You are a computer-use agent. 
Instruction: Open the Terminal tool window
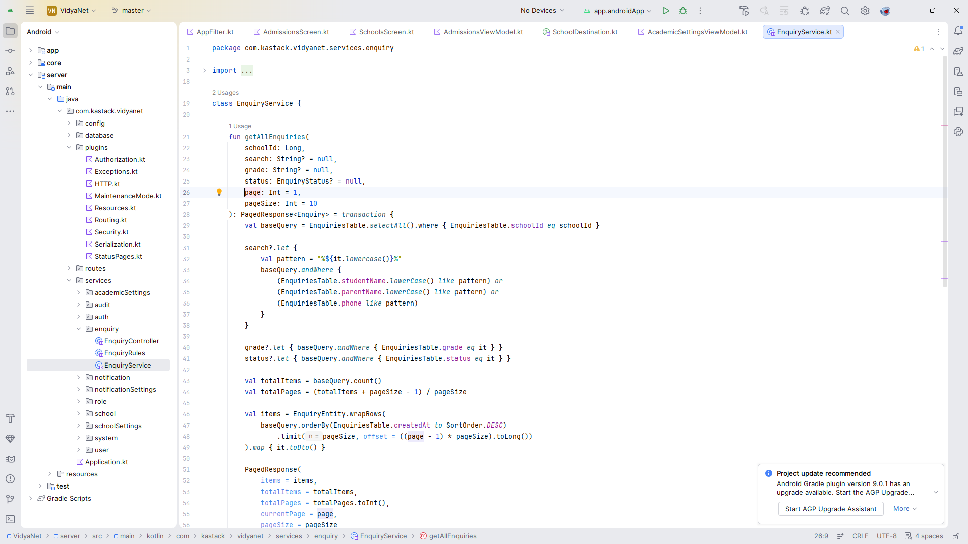tap(10, 519)
